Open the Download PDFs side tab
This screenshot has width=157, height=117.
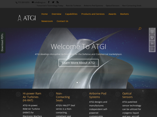click(x=2, y=42)
